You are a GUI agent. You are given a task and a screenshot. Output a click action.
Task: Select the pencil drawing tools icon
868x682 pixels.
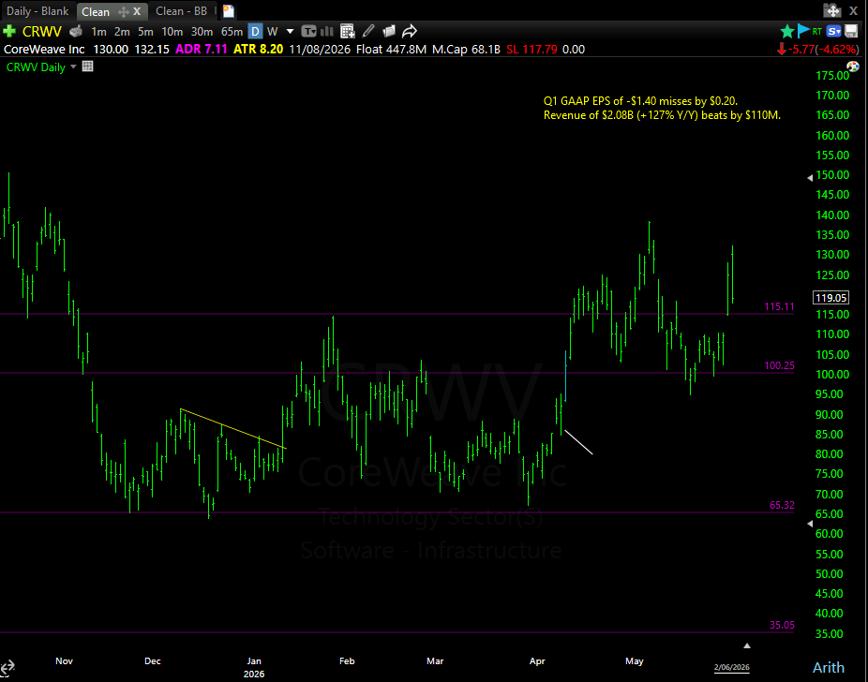tap(368, 31)
